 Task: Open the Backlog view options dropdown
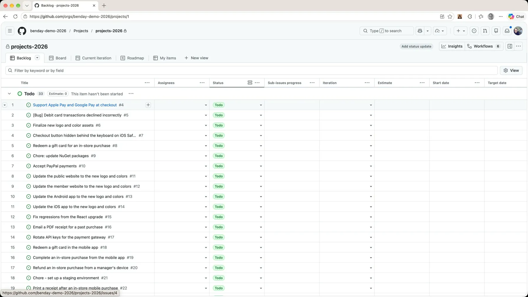[37, 58]
